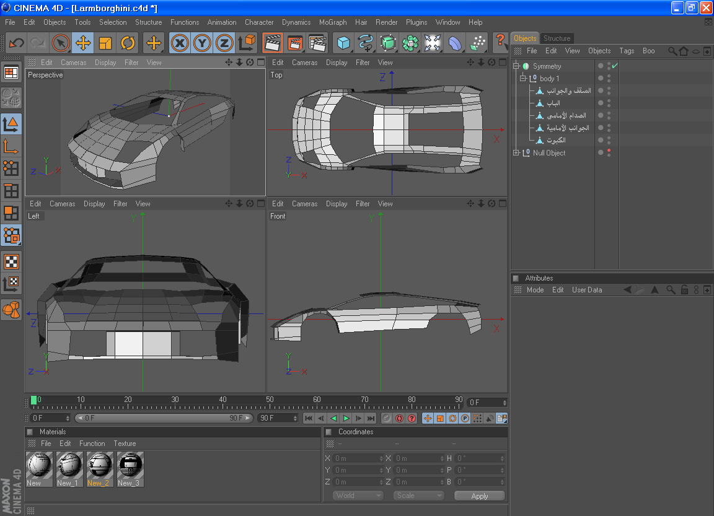Toggle Null Object red render dot
The height and width of the screenshot is (516, 714).
[609, 151]
